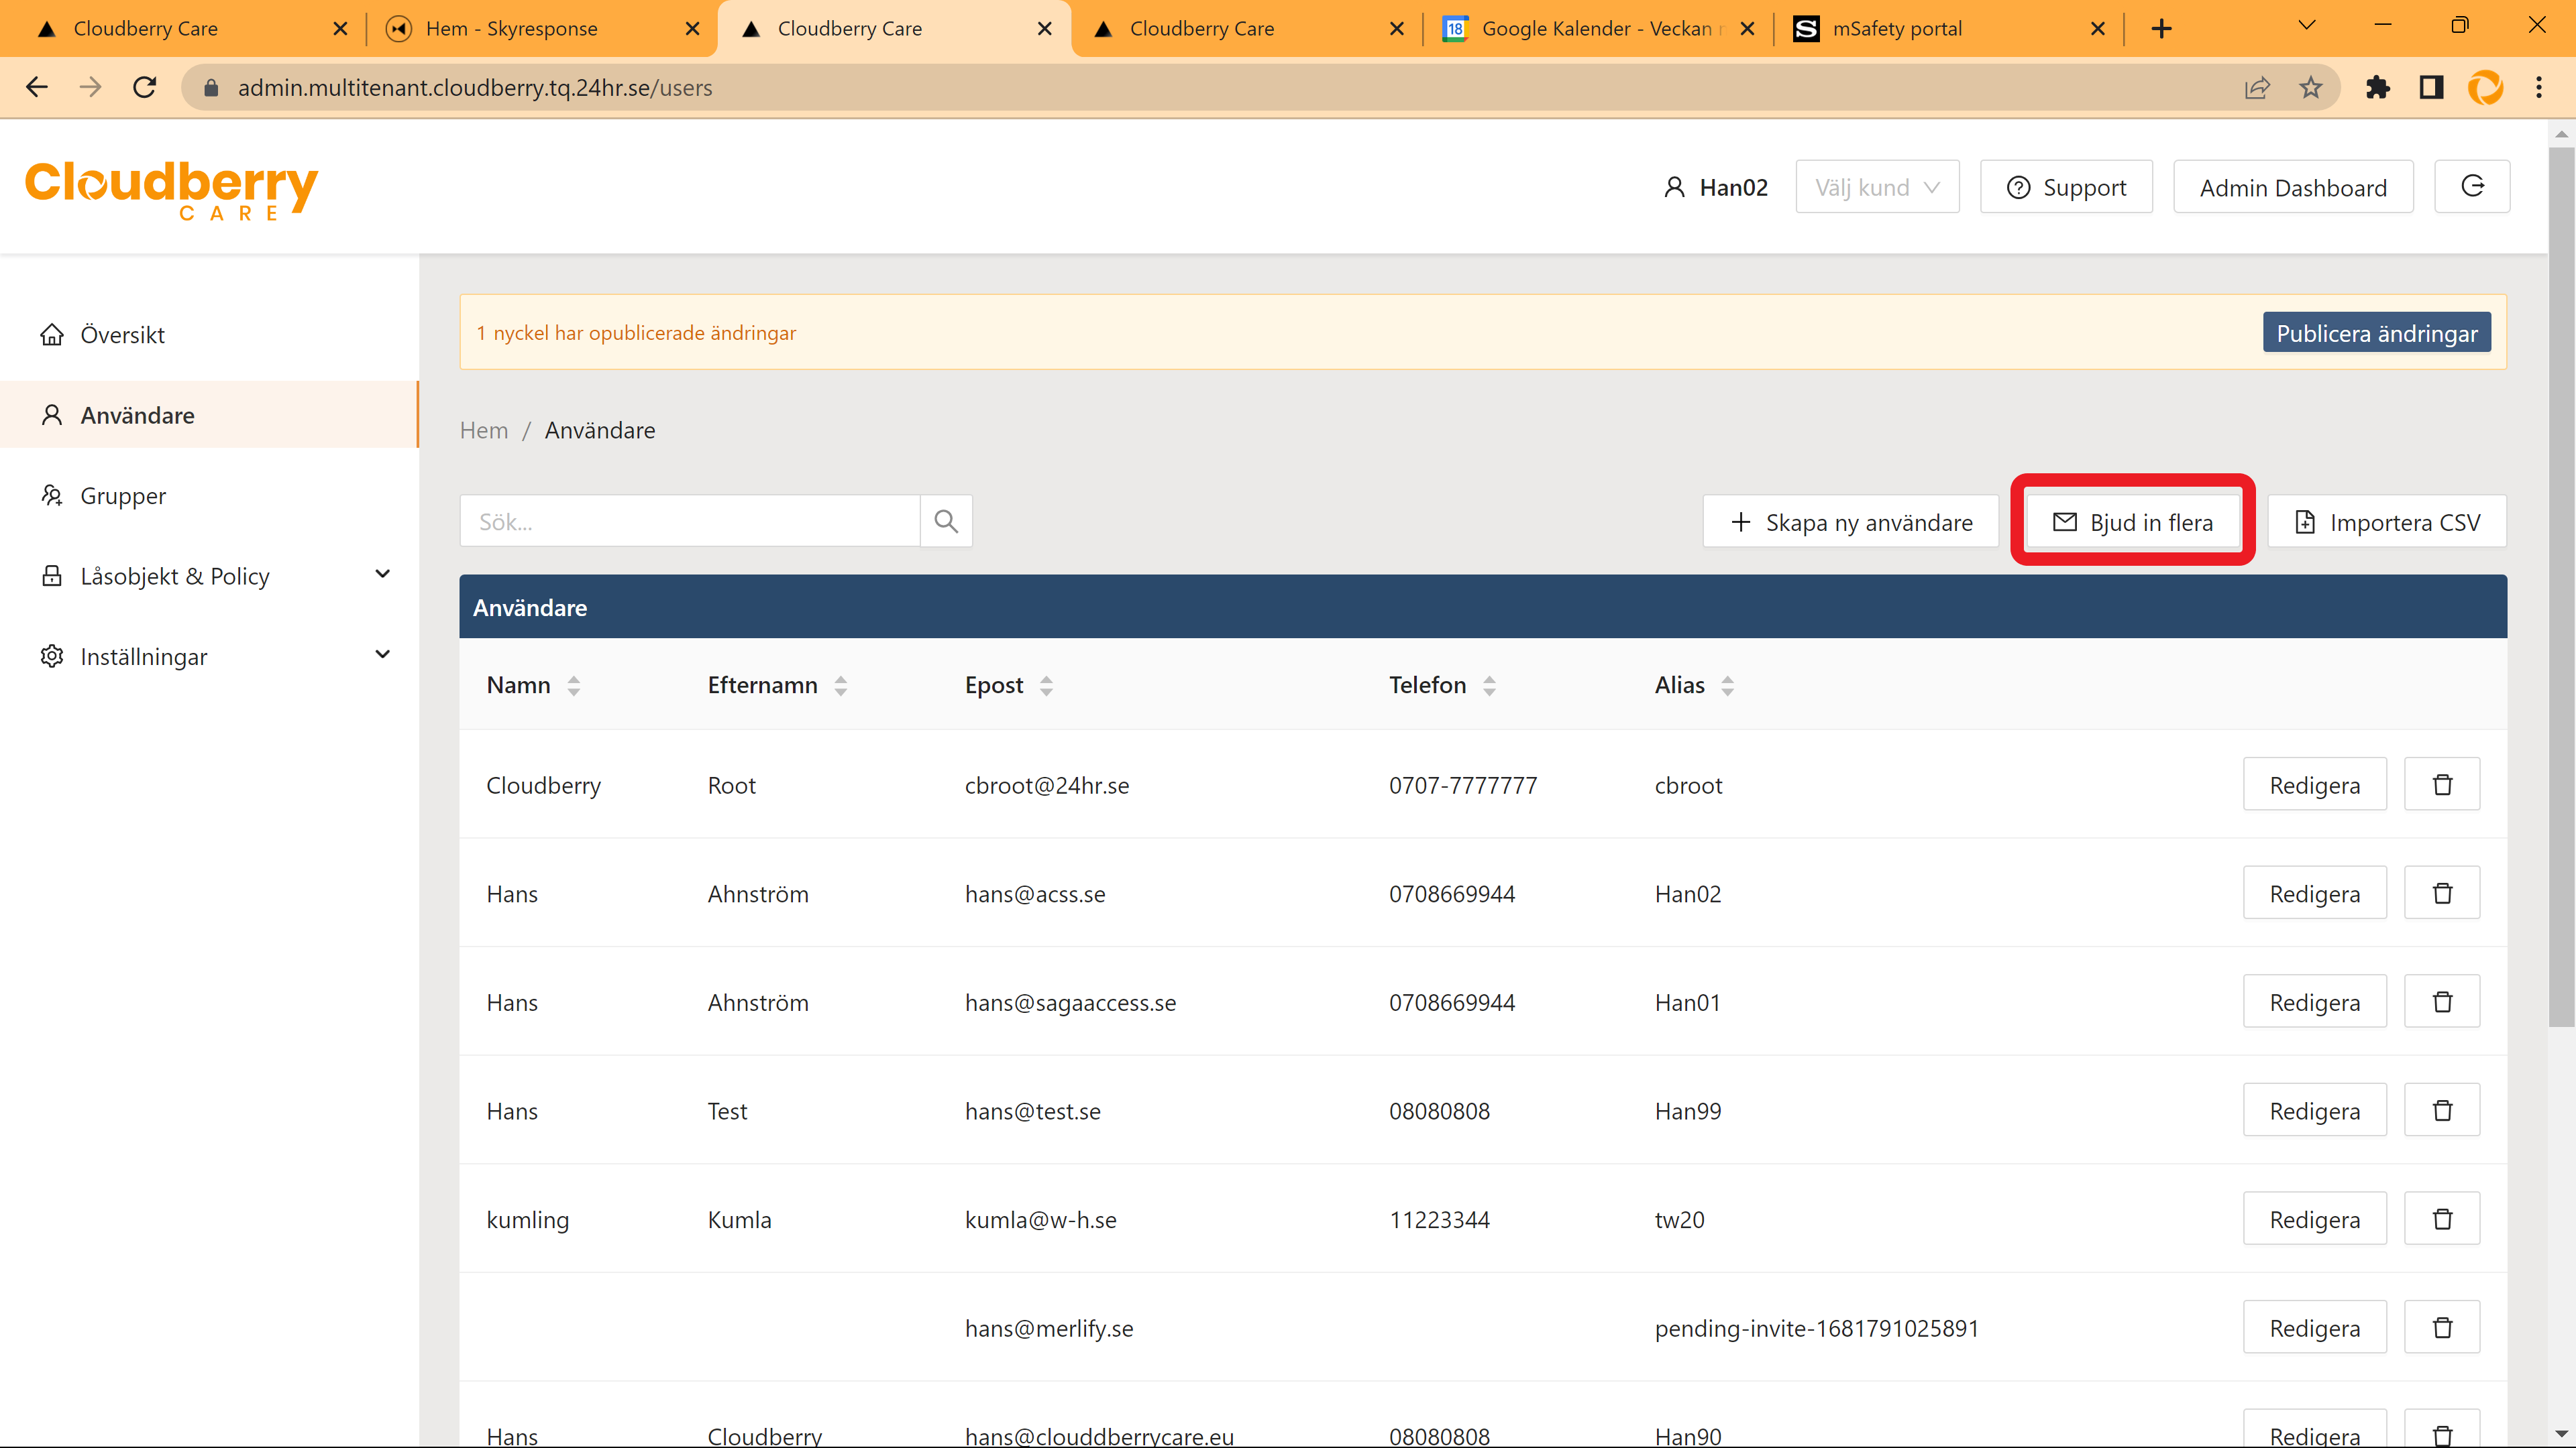Switch to Google Kalender tab
This screenshot has width=2576, height=1448.
point(1598,29)
